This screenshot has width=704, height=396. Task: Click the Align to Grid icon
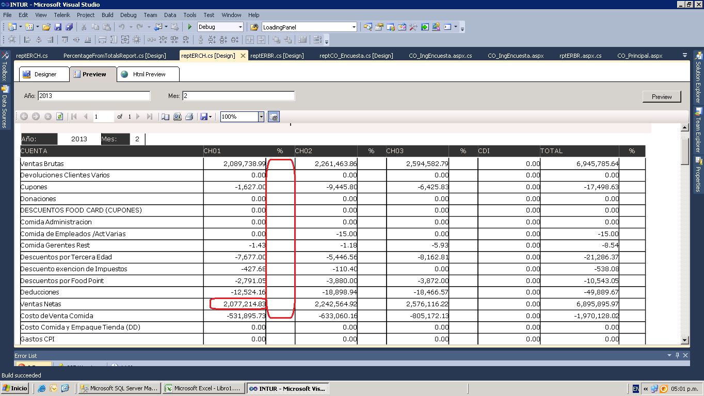tap(11, 40)
